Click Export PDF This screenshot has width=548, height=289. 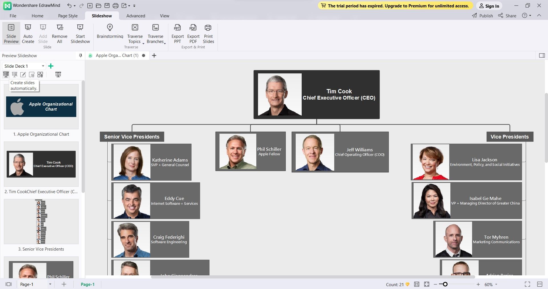(193, 34)
